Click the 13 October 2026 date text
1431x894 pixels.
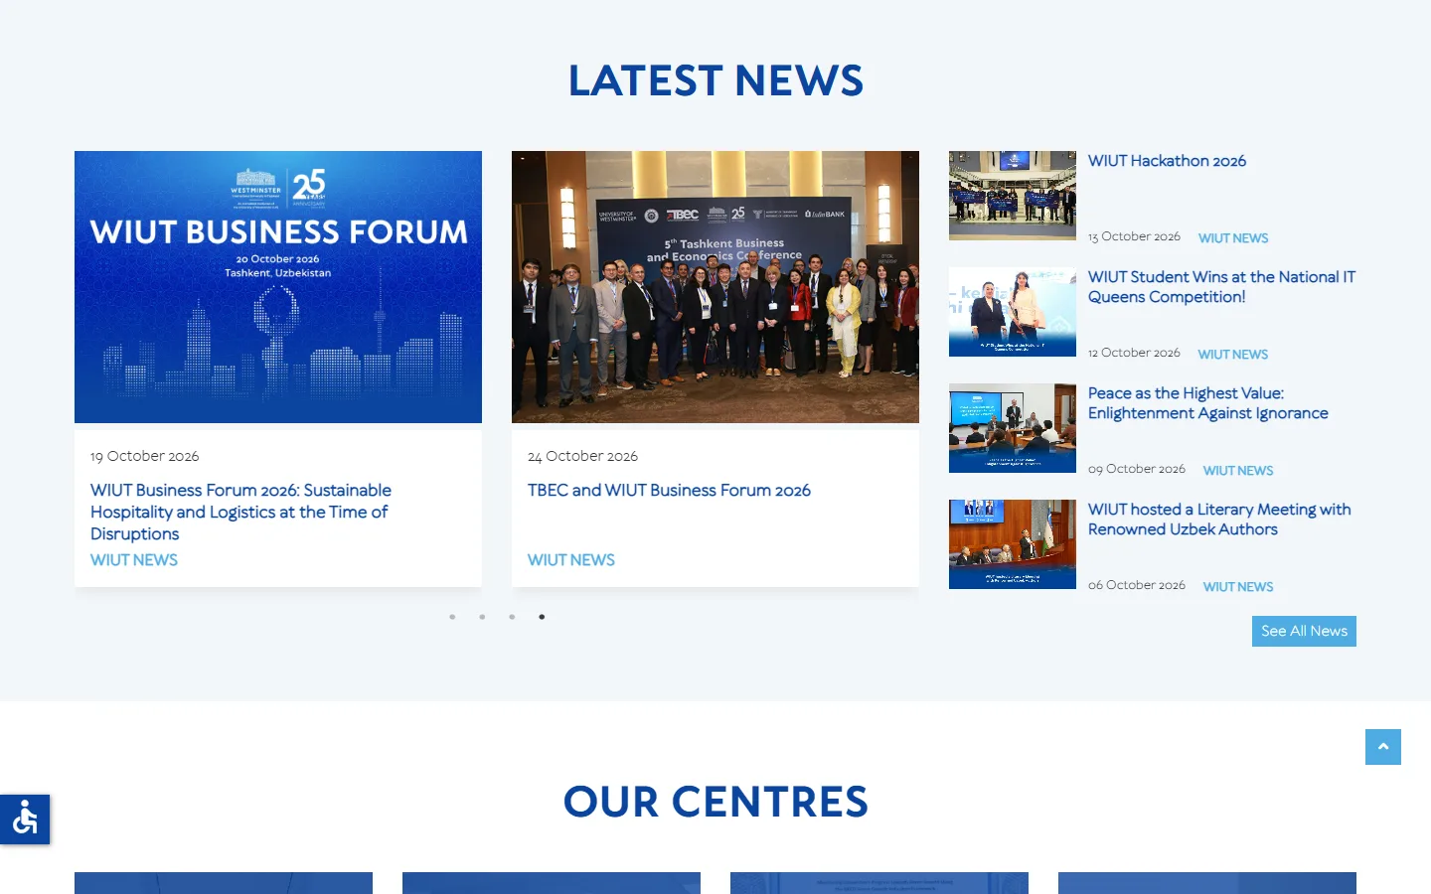(1134, 236)
